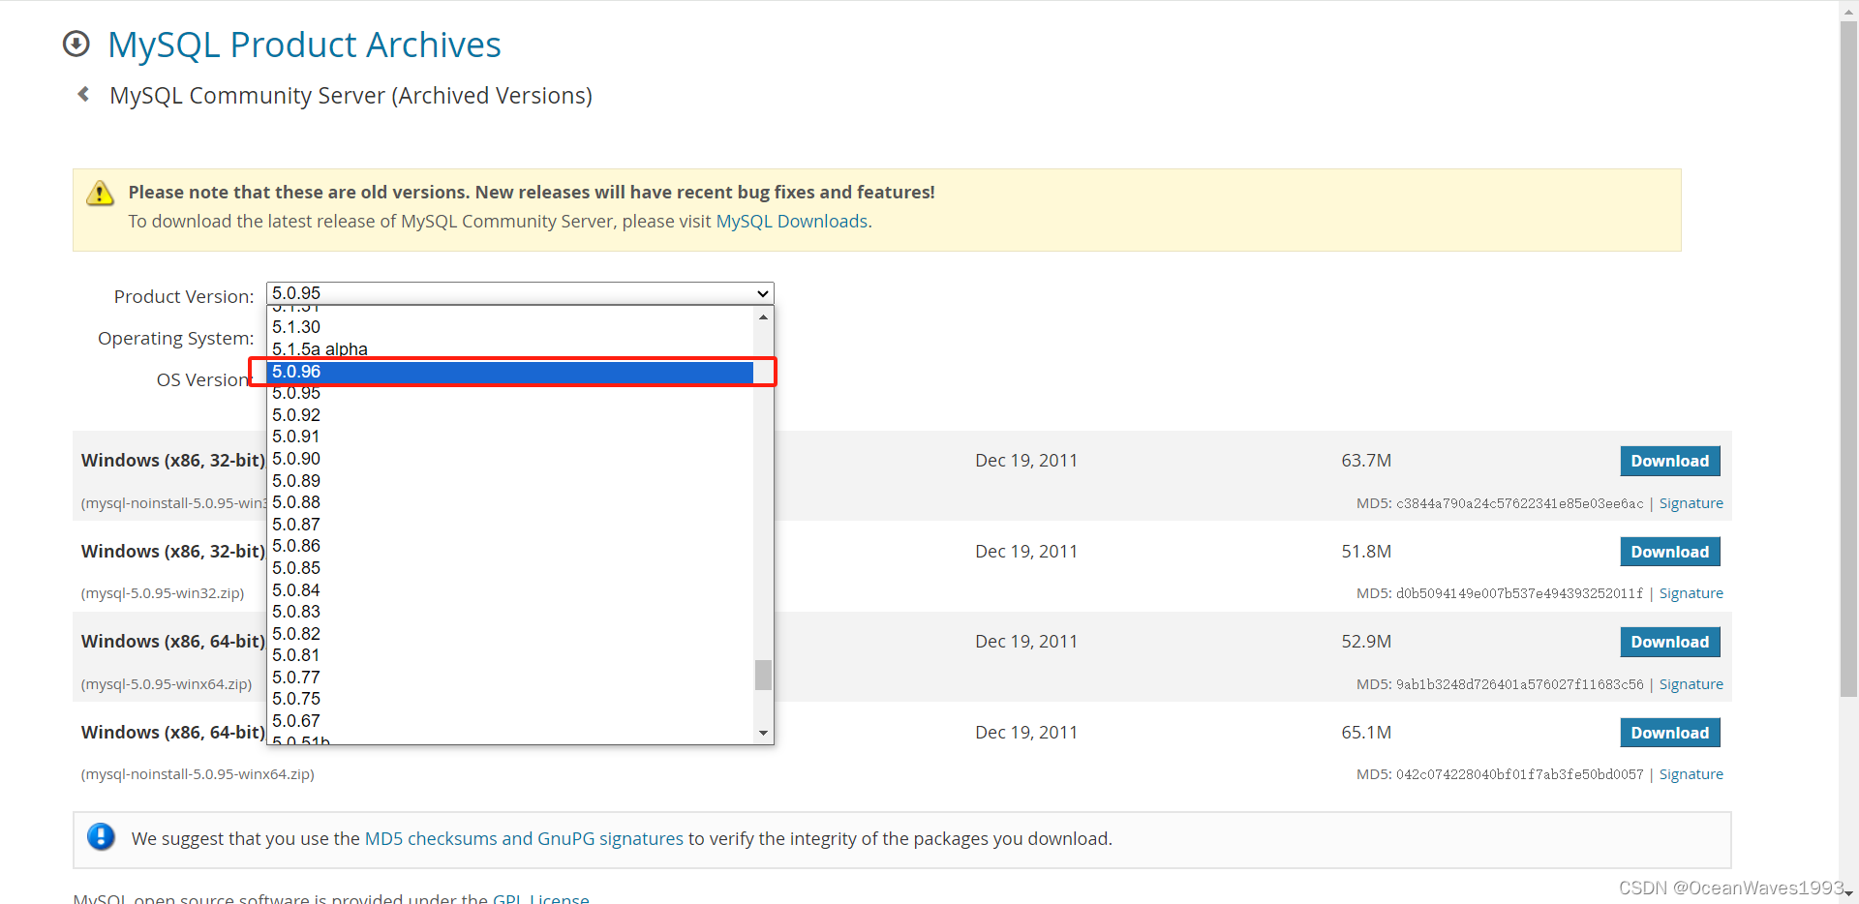1859x904 pixels.
Task: Select version 5.0.85 in the list
Action: [x=510, y=568]
